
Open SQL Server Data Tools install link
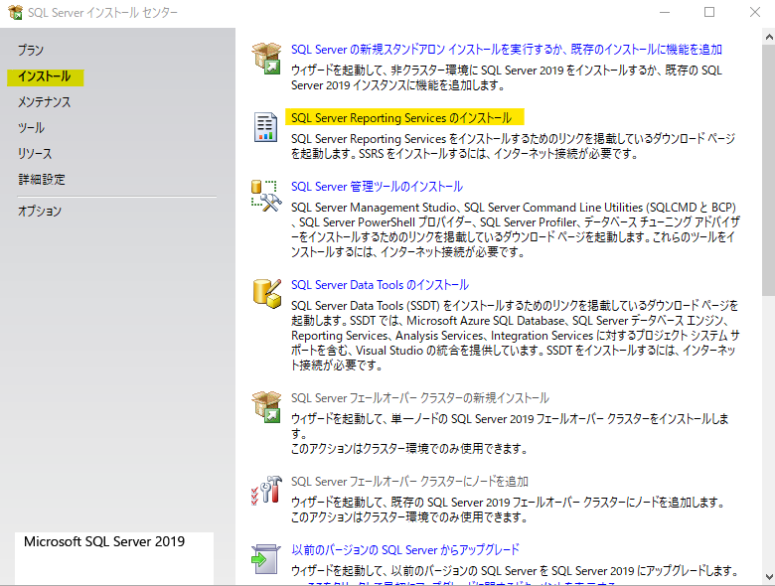pos(380,285)
